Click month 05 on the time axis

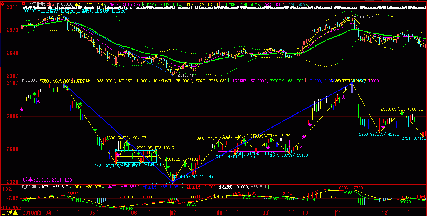[92, 212]
